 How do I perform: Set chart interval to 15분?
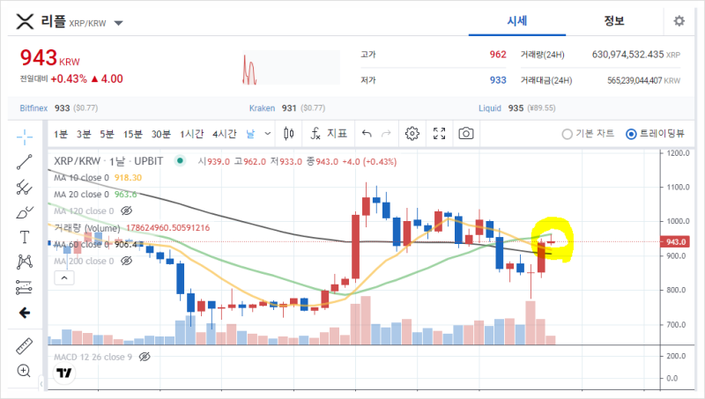pos(133,134)
